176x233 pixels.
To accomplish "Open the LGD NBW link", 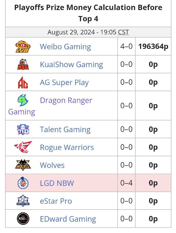I will tap(57, 183).
